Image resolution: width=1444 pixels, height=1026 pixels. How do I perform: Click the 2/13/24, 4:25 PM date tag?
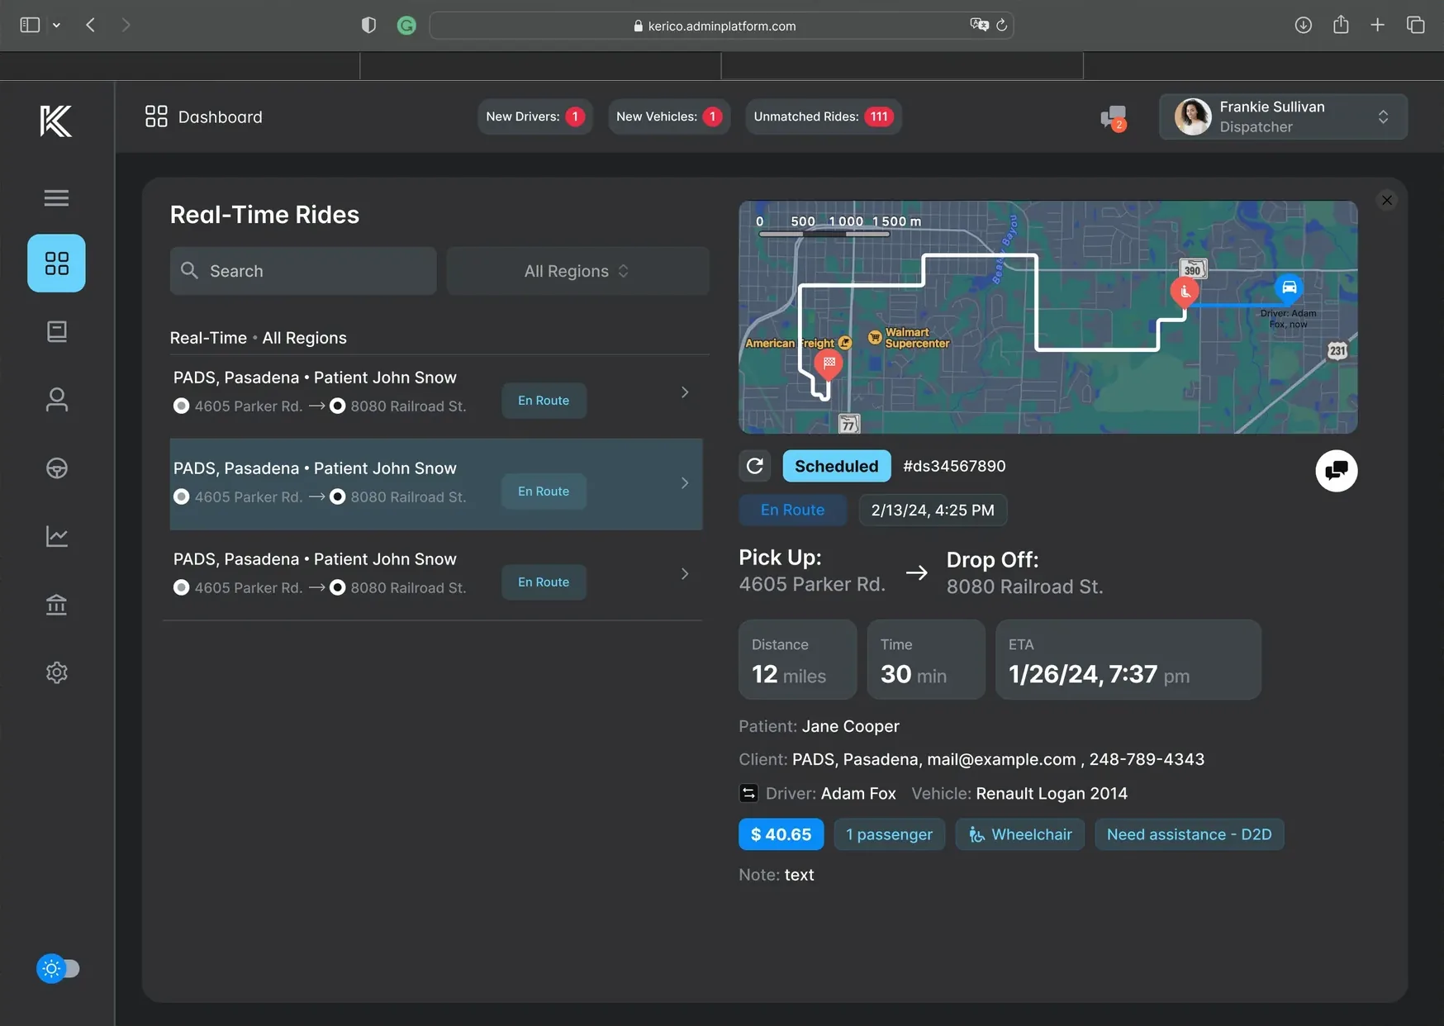tap(933, 510)
